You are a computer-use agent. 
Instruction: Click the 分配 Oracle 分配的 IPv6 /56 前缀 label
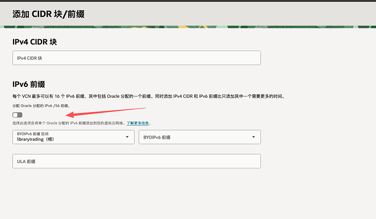coord(41,105)
